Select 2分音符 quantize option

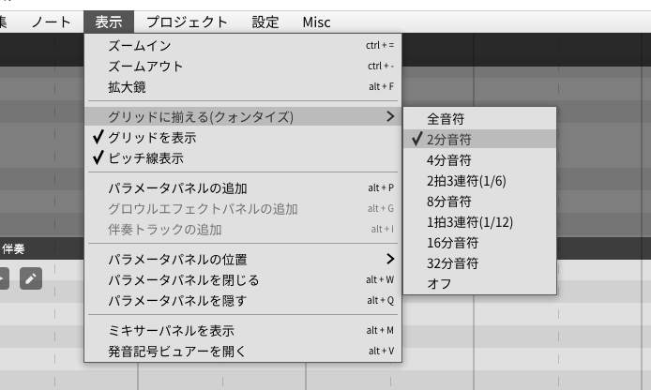click(449, 140)
